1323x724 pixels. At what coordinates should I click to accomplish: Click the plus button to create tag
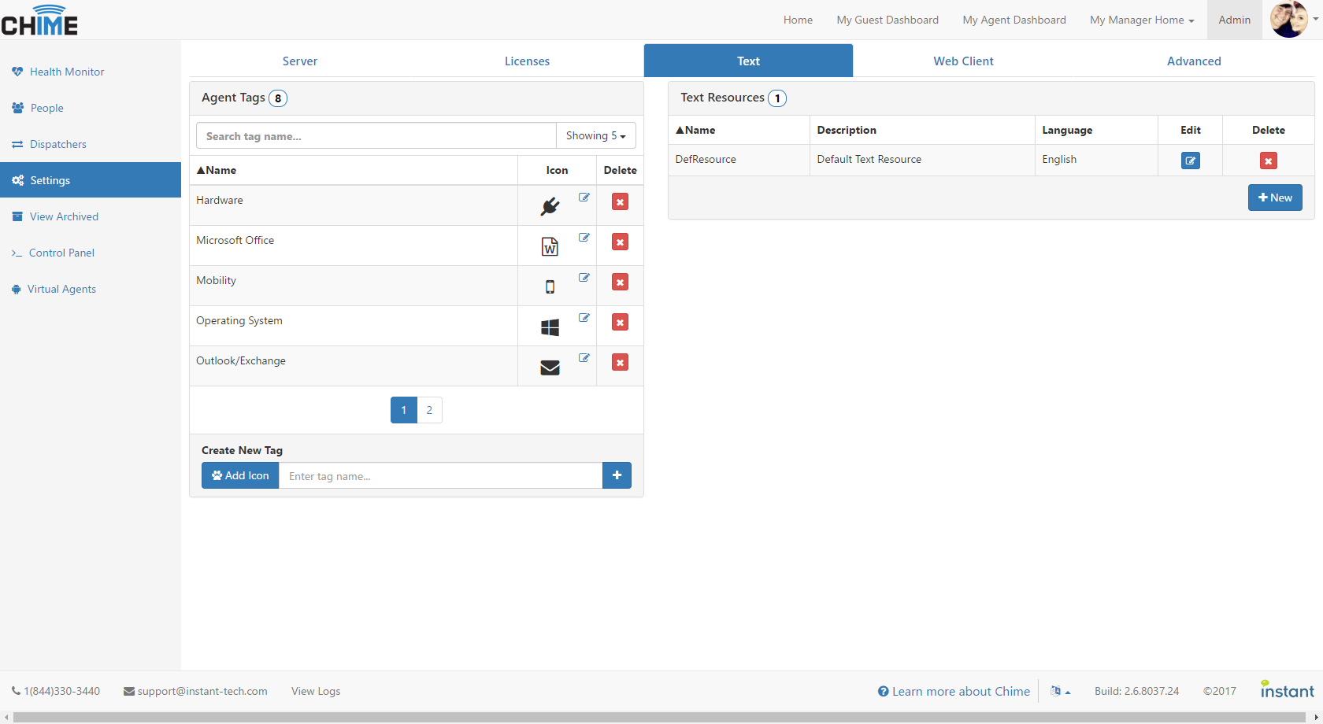[x=617, y=475]
